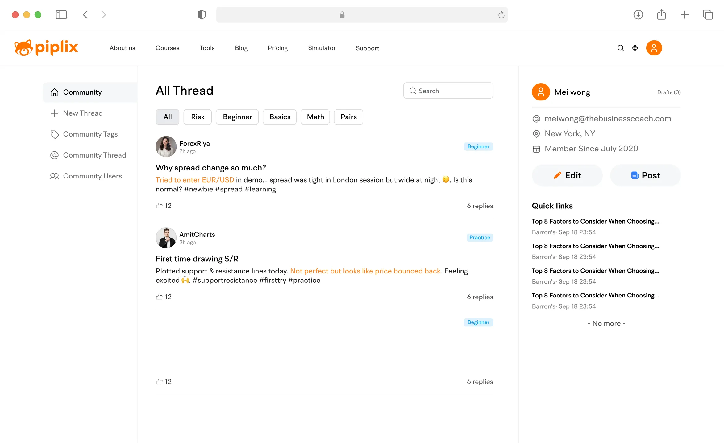Start a New Thread from the sidebar

pos(83,113)
